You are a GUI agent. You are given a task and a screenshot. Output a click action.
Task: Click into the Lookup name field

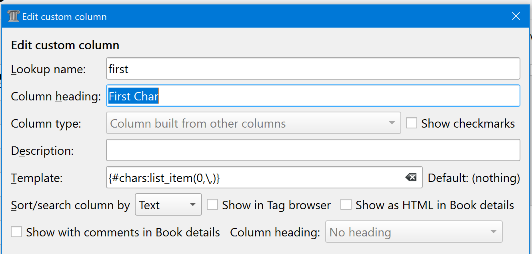313,69
